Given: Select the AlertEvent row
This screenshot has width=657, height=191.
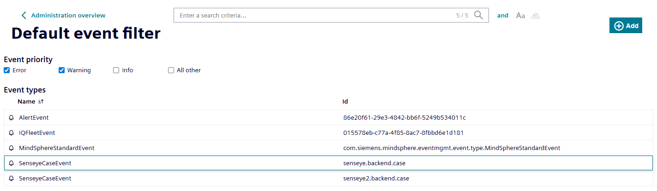Looking at the screenshot, I should (x=185, y=118).
